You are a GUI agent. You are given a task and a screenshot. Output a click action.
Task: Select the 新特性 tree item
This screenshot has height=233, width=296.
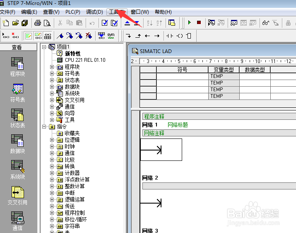73,54
